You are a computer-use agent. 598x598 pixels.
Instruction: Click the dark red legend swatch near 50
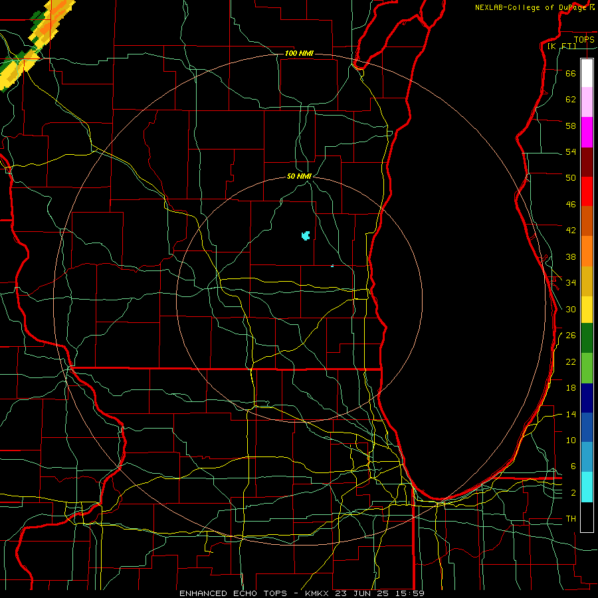click(x=587, y=162)
